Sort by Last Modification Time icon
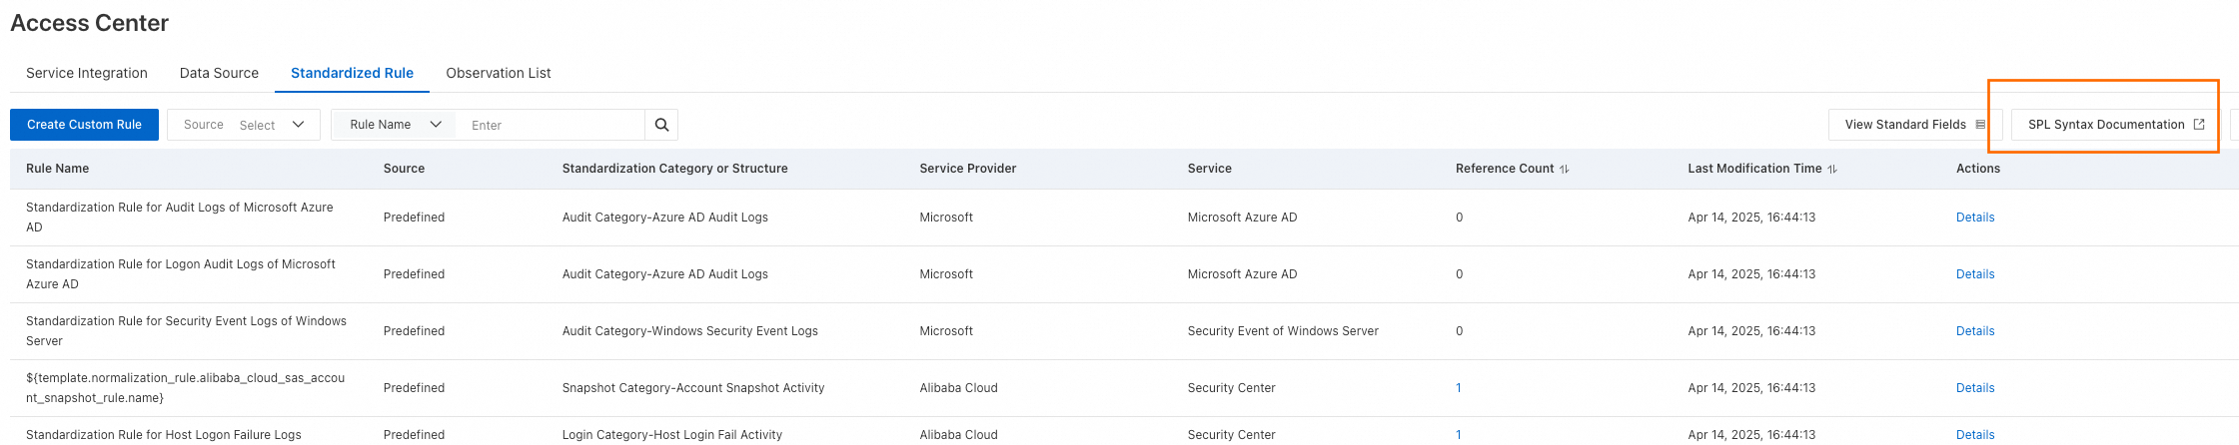This screenshot has width=2239, height=445. (1832, 170)
